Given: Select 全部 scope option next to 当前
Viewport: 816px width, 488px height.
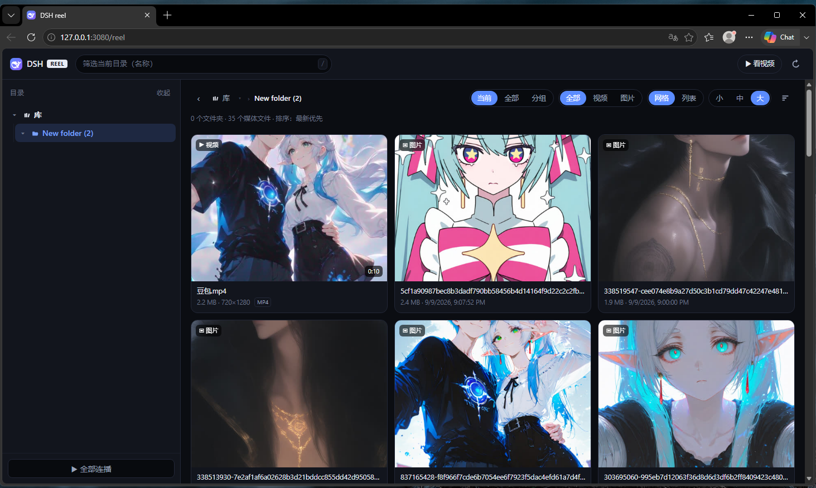Looking at the screenshot, I should (511, 98).
